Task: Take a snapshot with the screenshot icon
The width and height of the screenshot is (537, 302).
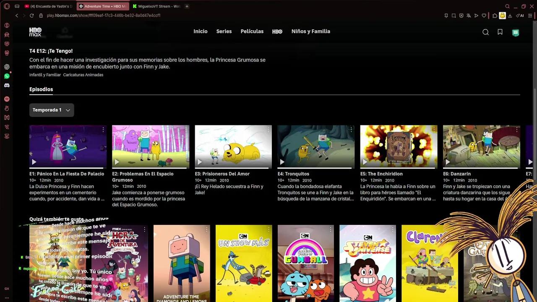Action: [454, 16]
